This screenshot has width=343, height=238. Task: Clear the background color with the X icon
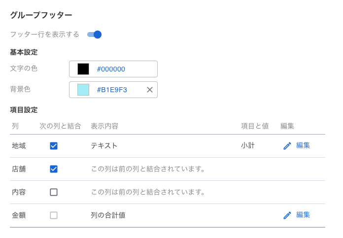150,90
